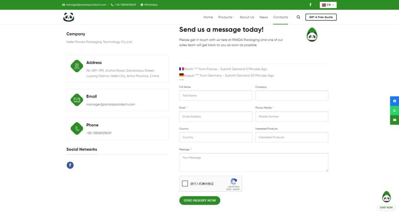Open the search magnifier icon
Viewport: 399px width, 214px height.
point(298,17)
